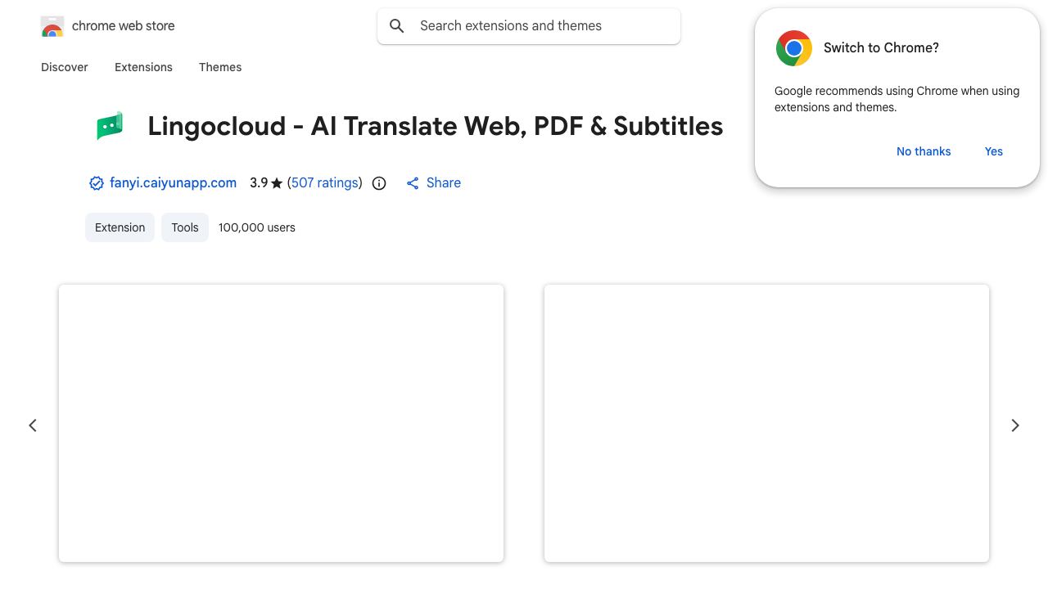1048x589 pixels.
Task: Open the fanyi.caiyunapp.com publisher link
Action: [x=173, y=183]
